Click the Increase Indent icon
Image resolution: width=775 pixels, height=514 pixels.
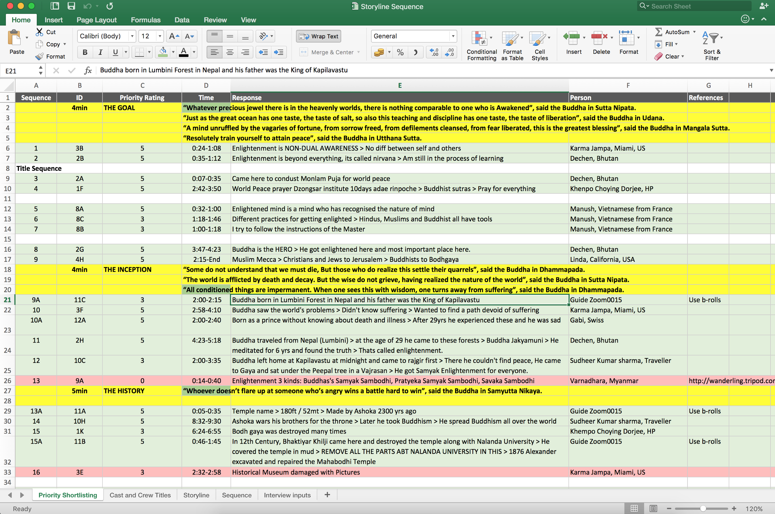click(279, 52)
